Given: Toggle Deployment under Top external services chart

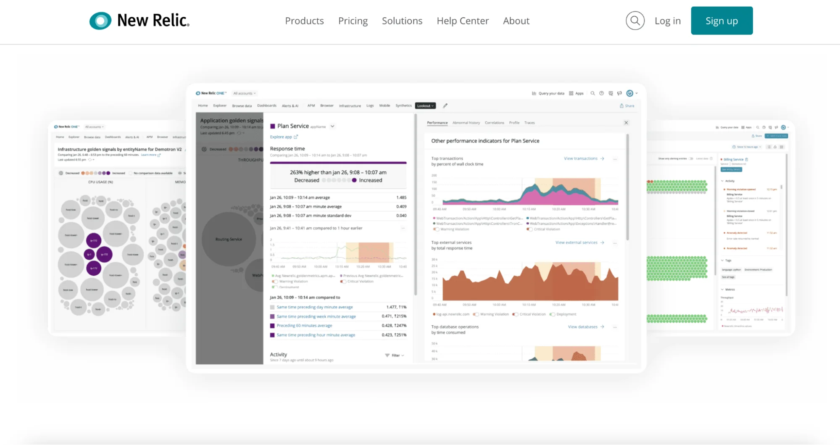Looking at the screenshot, I should [552, 314].
